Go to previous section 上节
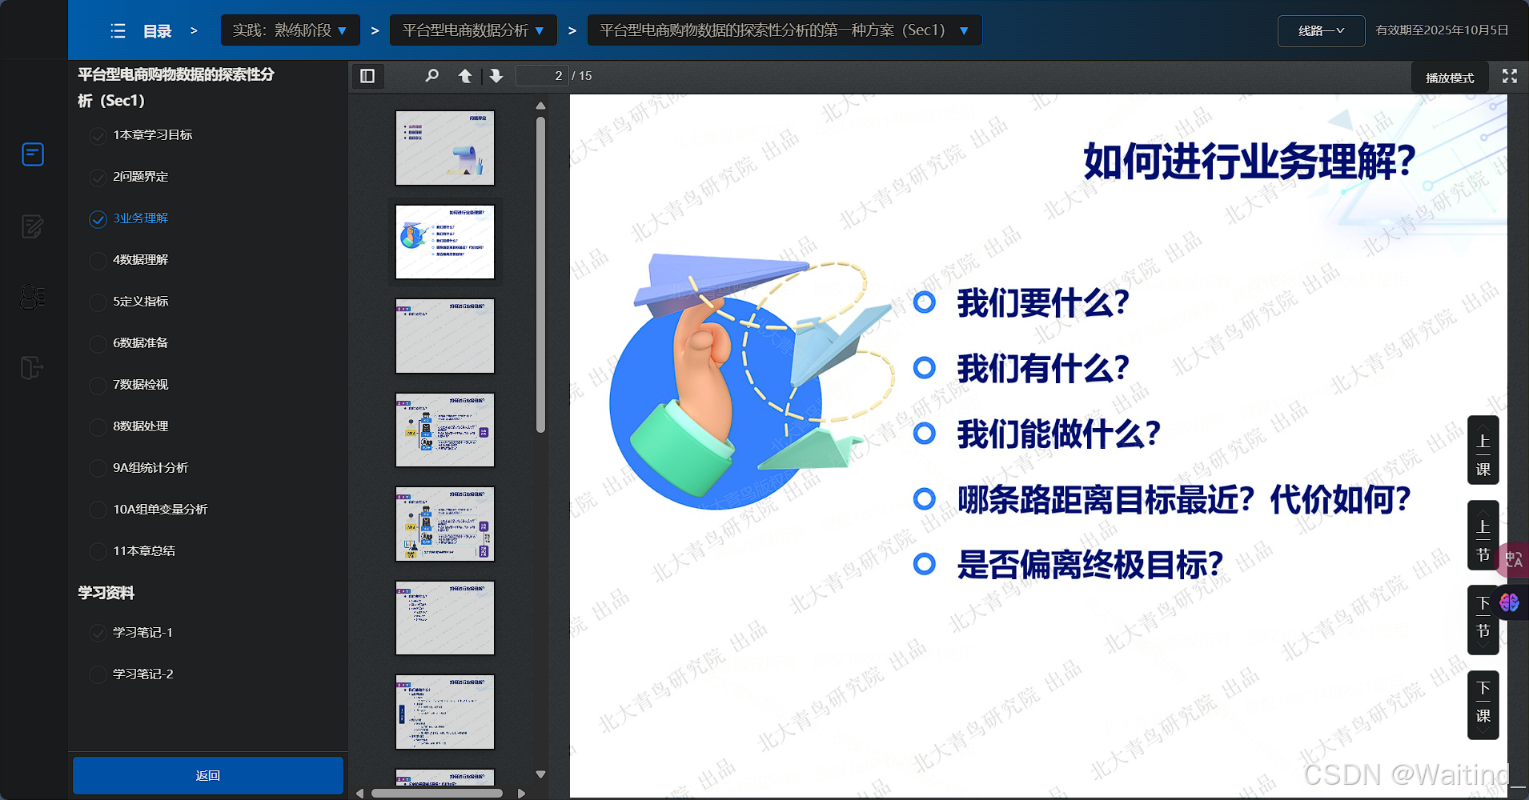Image resolution: width=1529 pixels, height=800 pixels. point(1483,535)
